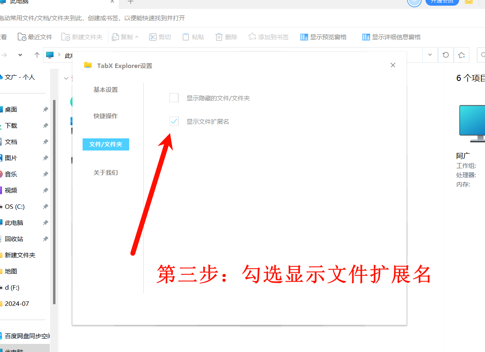Click Show Preview Pane (显示预览窗格) icon
The width and height of the screenshot is (485, 352).
(x=304, y=37)
